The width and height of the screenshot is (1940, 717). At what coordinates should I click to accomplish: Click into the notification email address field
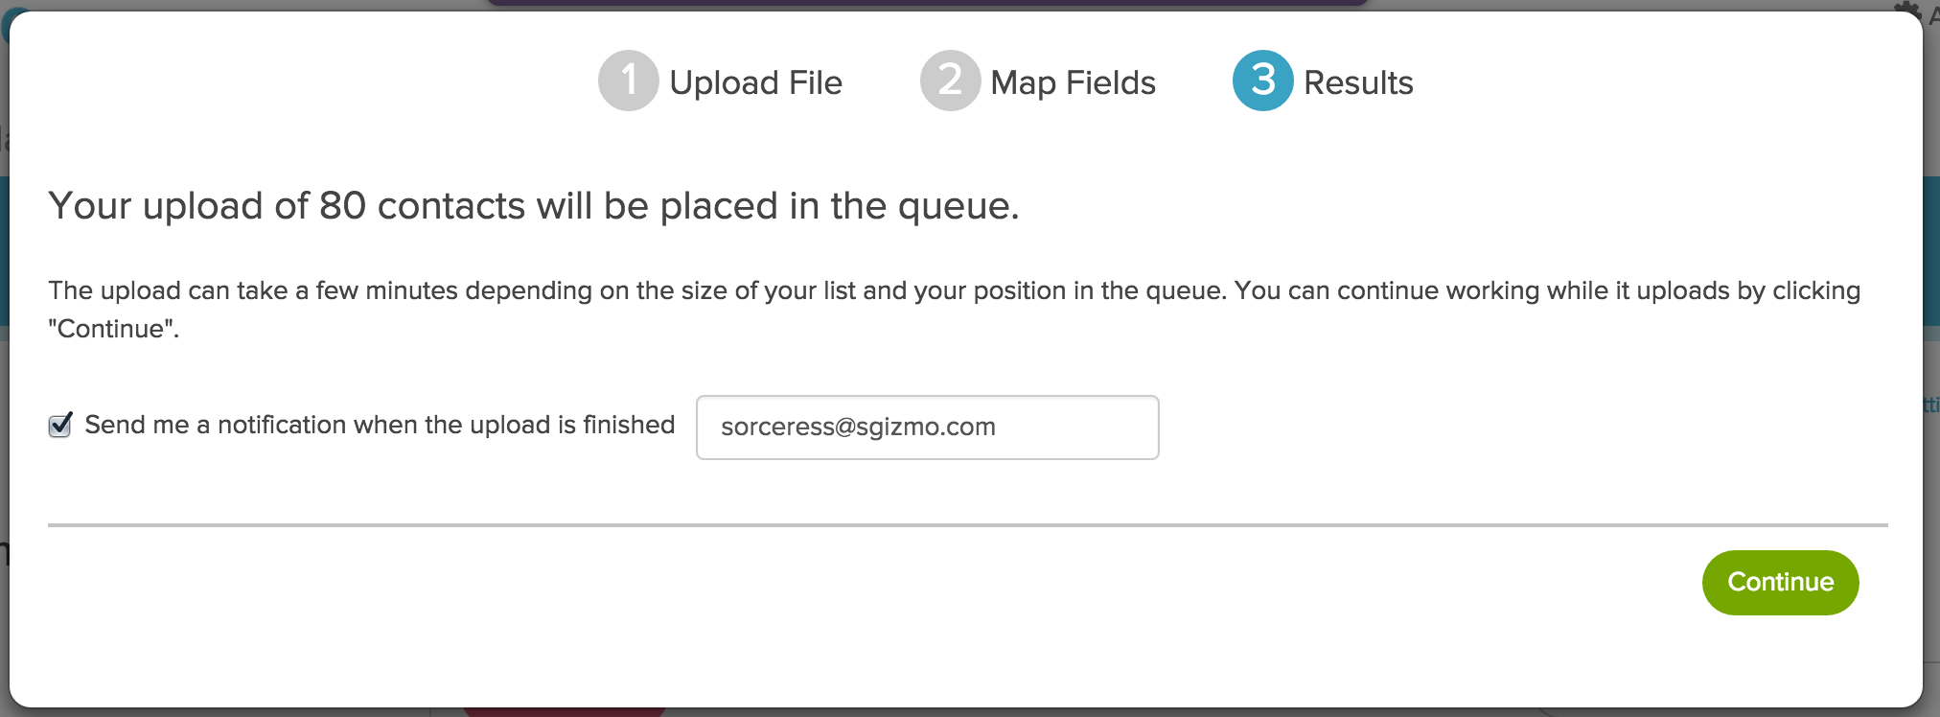[927, 428]
